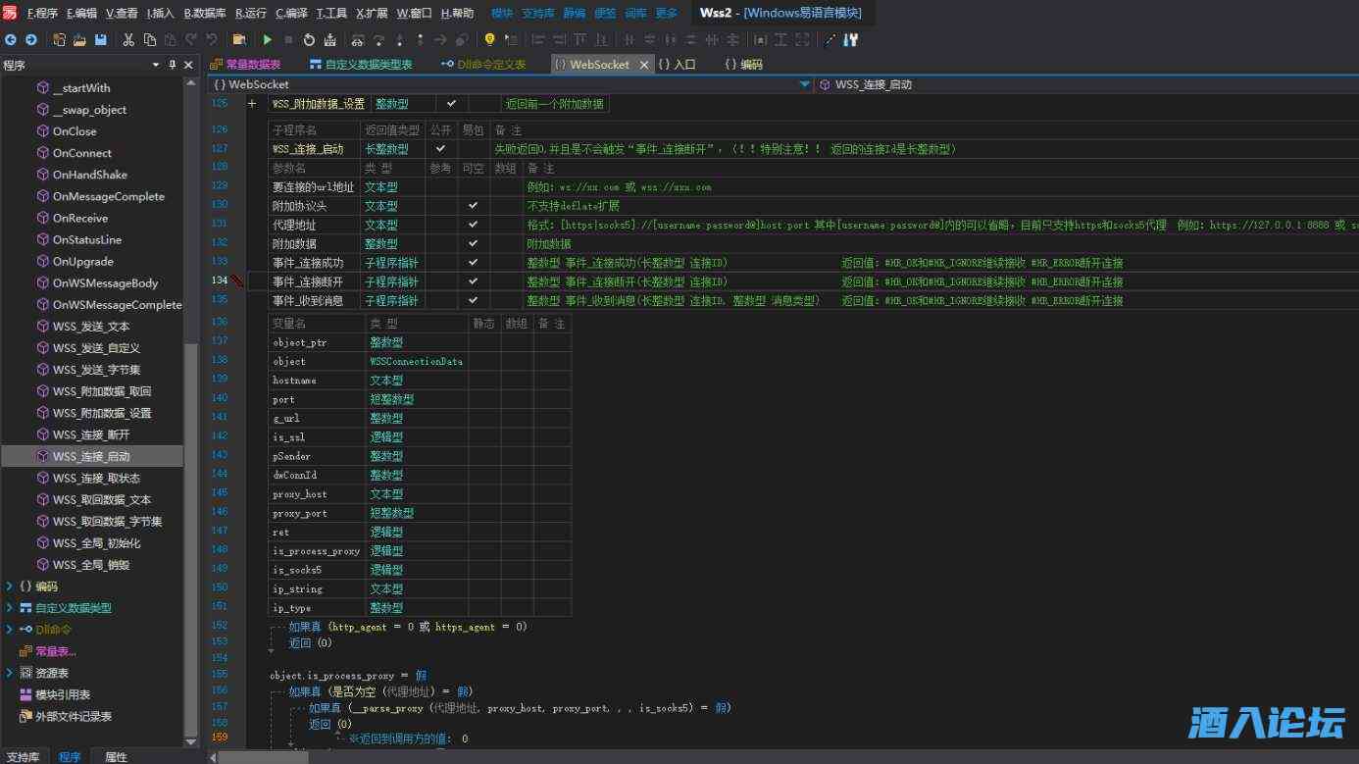This screenshot has width=1359, height=764.
Task: Toggle 公开 checkmark for WSS_连接_启动 row
Action: (440, 149)
